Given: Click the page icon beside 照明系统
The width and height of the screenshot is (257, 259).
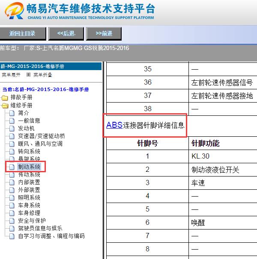Looking at the screenshot, I should click(x=12, y=197).
